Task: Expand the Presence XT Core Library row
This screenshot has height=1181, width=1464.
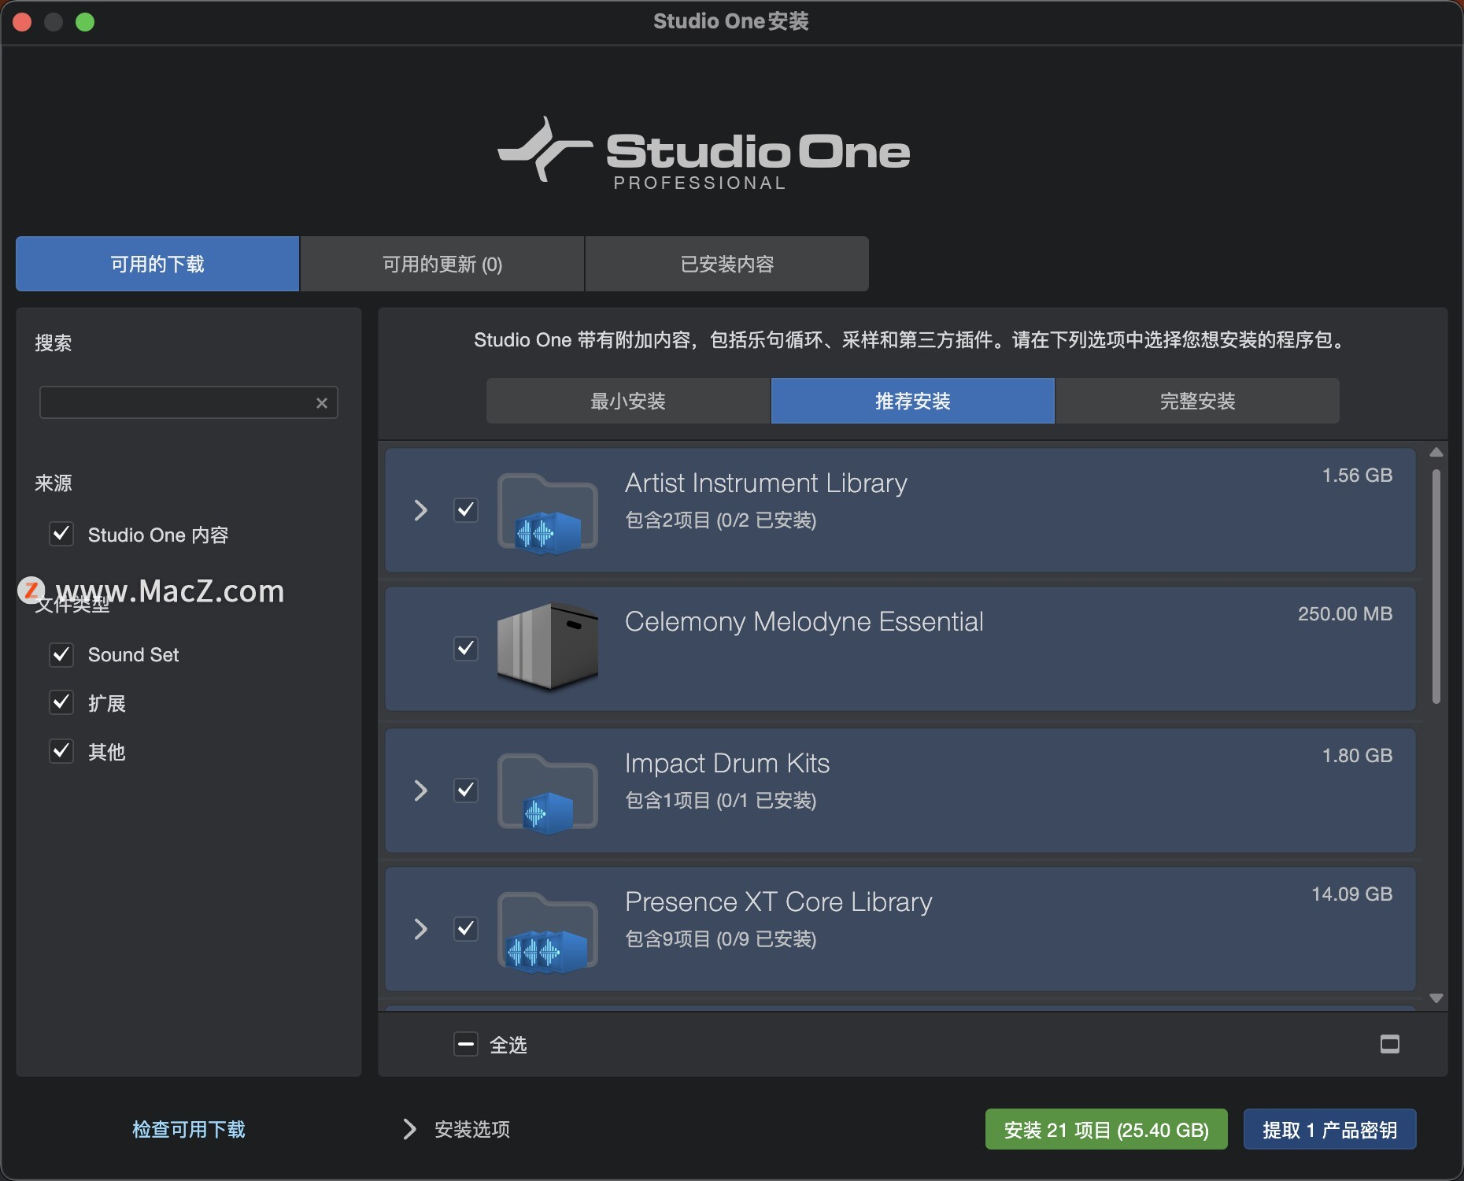Action: (421, 929)
